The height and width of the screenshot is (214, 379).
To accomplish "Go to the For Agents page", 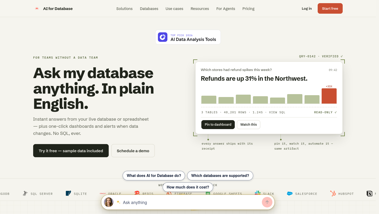I will coord(226,9).
